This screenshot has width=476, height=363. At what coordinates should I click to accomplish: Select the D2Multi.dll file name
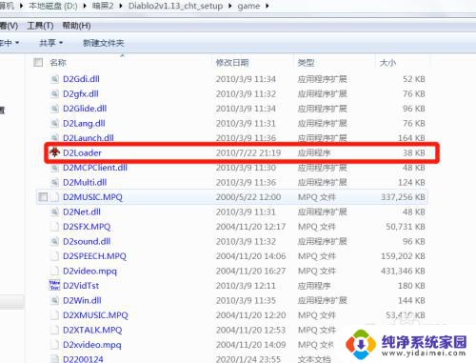85,183
